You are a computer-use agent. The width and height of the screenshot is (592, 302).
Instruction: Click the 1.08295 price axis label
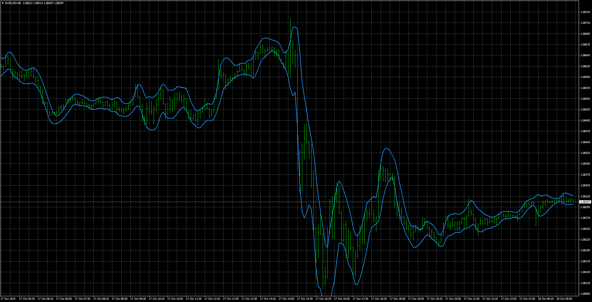click(x=585, y=207)
